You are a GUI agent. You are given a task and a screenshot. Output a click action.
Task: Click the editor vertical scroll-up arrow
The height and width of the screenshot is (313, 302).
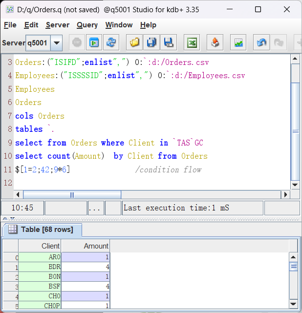point(295,60)
